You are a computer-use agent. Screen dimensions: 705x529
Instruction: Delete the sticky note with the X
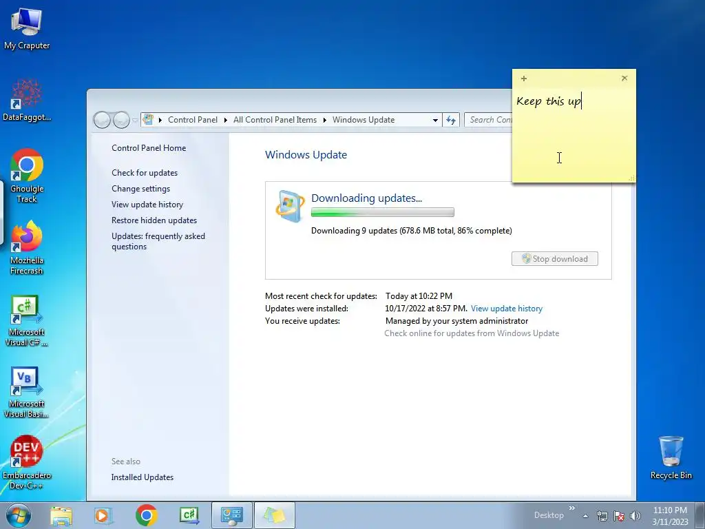tap(624, 79)
